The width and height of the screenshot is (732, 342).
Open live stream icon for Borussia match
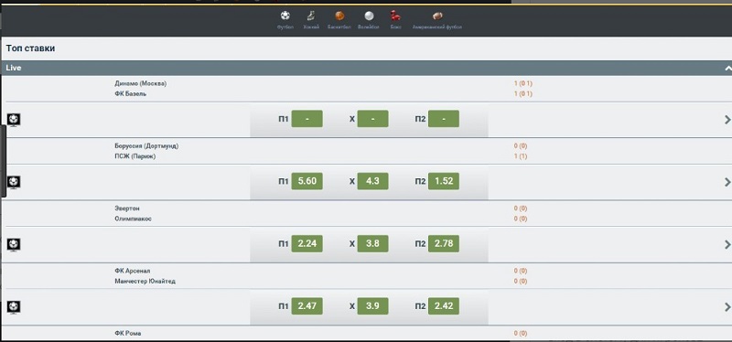14,183
